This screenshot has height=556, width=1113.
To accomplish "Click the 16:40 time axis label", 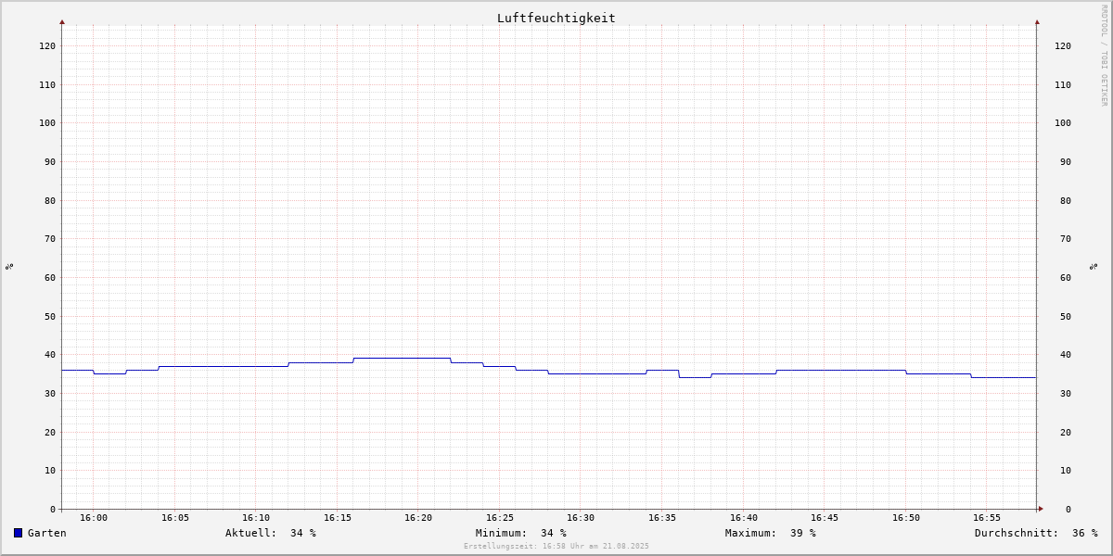I will [x=744, y=518].
